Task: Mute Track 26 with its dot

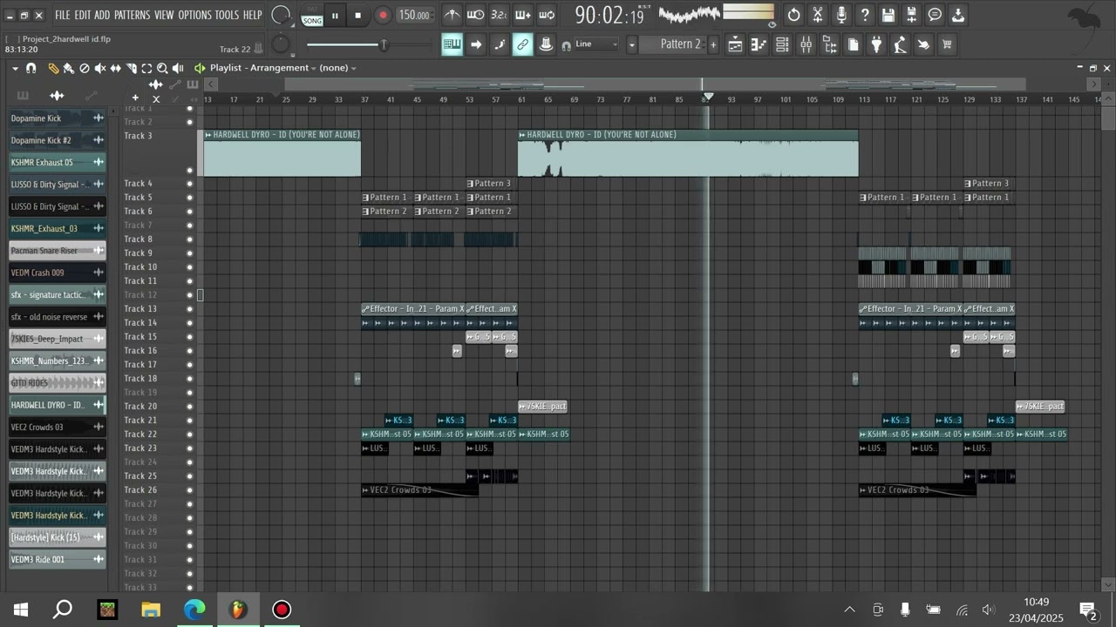Action: [x=190, y=490]
